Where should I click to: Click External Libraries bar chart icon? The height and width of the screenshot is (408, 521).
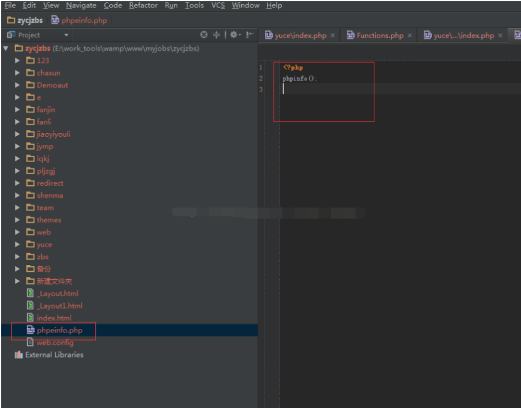tap(18, 355)
